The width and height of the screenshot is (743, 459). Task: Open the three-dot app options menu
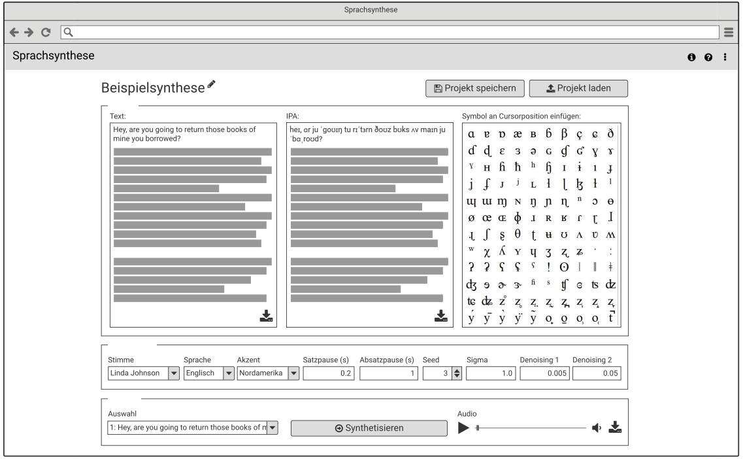pyautogui.click(x=725, y=58)
